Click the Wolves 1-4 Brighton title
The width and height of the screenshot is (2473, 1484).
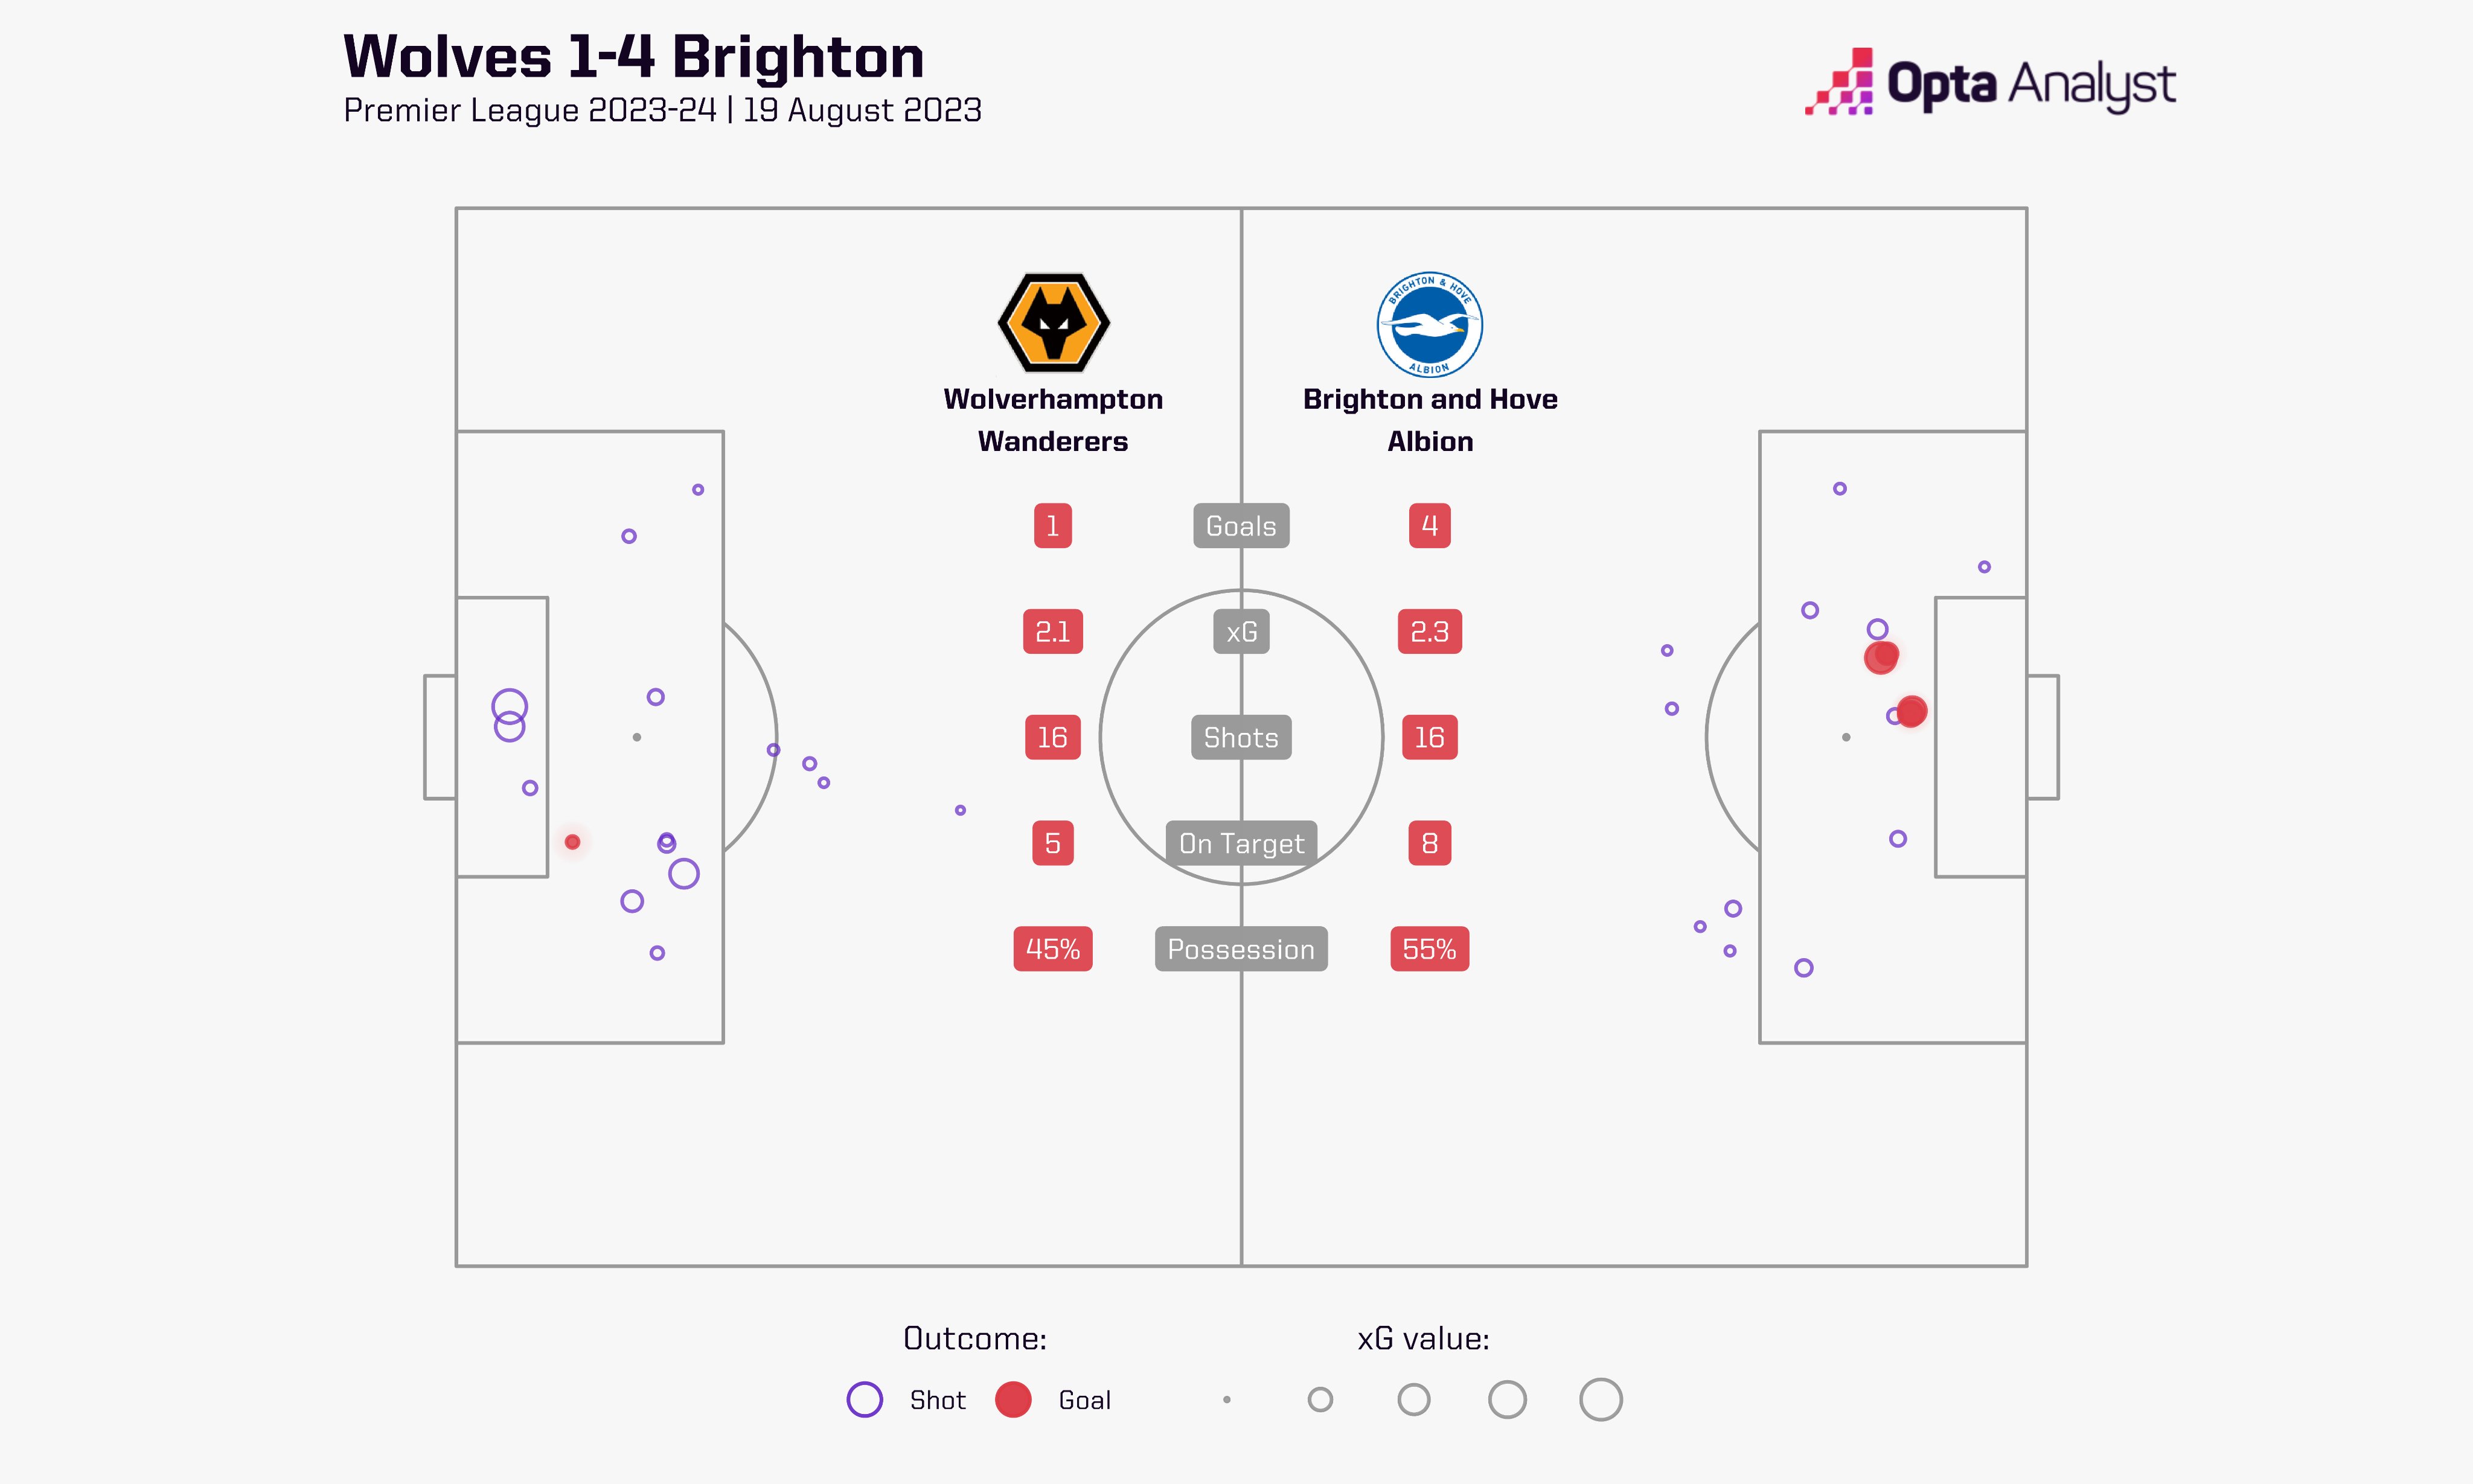(x=633, y=56)
